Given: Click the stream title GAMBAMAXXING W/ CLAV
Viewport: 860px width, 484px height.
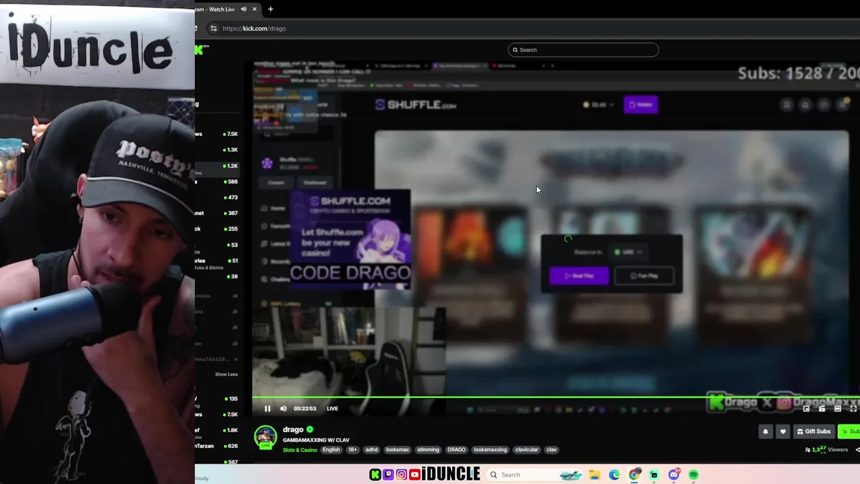Looking at the screenshot, I should [x=316, y=440].
